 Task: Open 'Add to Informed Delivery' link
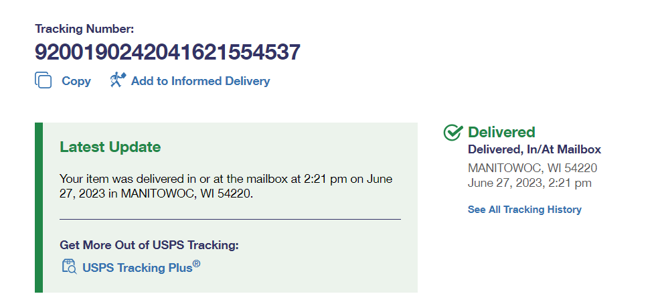coord(200,81)
